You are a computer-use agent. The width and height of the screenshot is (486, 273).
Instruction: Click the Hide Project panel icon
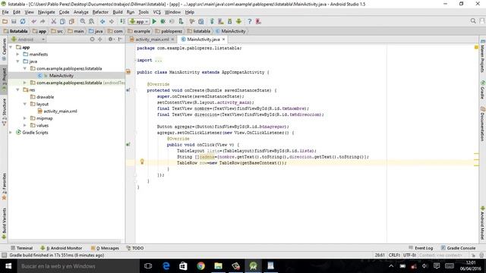(x=120, y=39)
